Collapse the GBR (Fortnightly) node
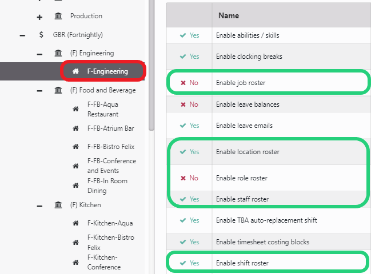This screenshot has width=371, height=274. (x=22, y=35)
